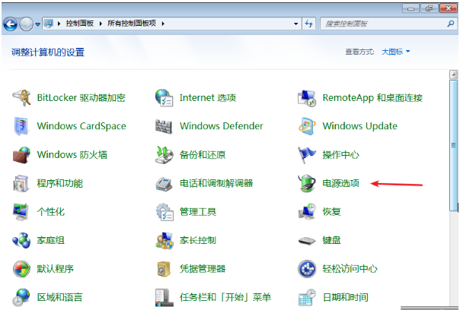Open the 默认程序 text link
The image size is (460, 310).
55,269
